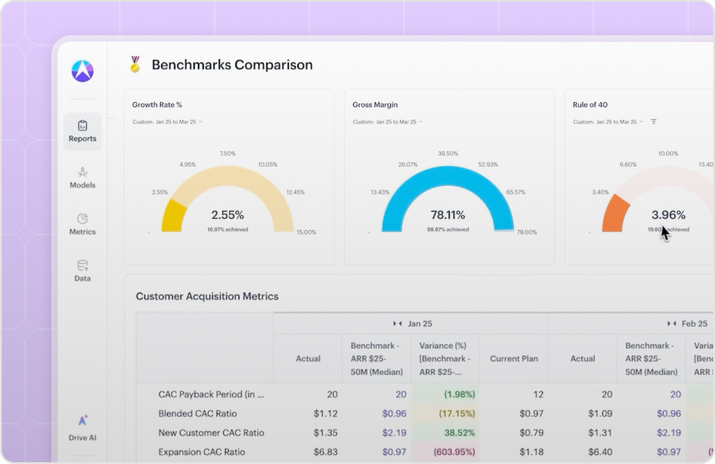The width and height of the screenshot is (715, 464).
Task: Click the medal icon beside Benchmarks Comparison
Action: point(135,64)
